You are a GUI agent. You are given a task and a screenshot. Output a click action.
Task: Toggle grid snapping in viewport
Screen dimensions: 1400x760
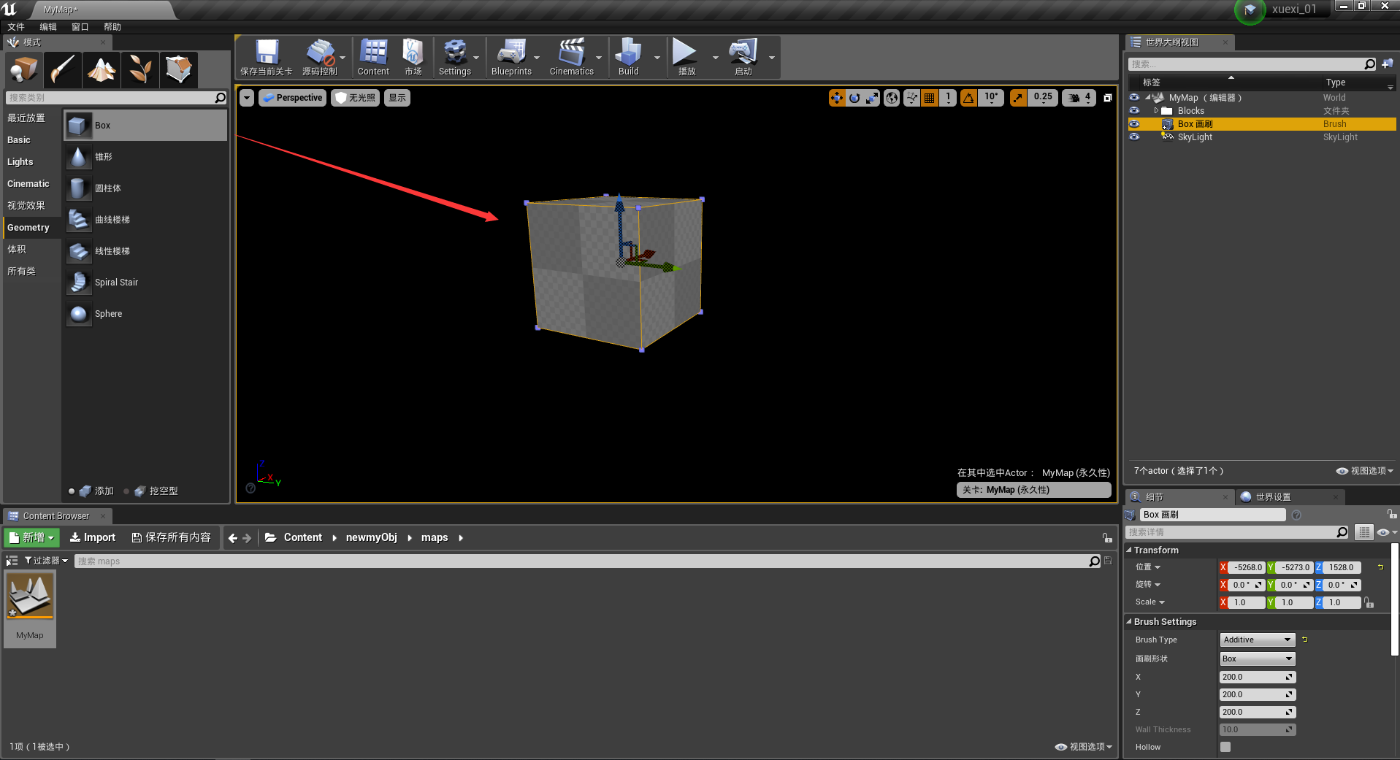pyautogui.click(x=929, y=98)
